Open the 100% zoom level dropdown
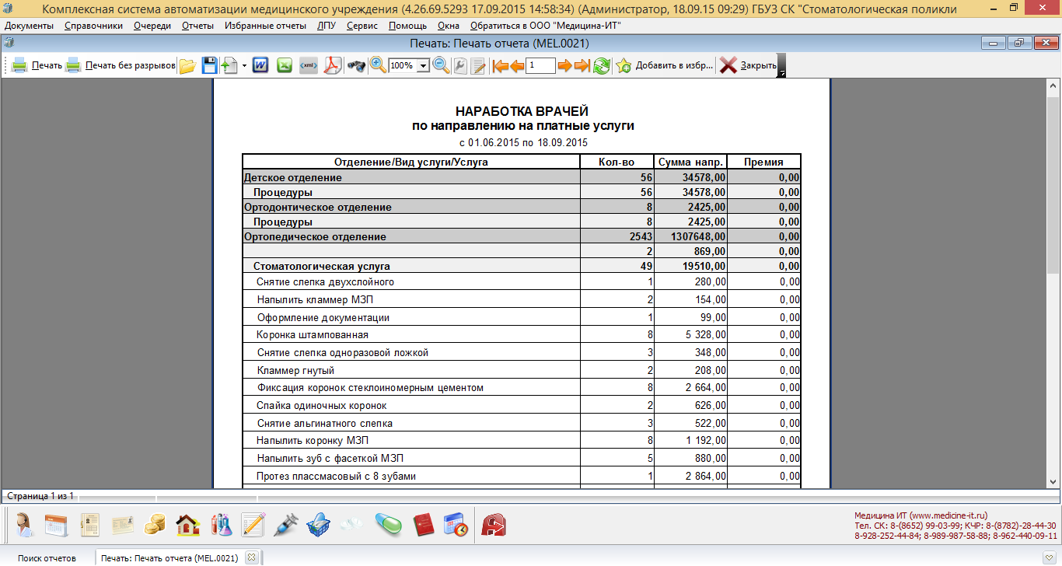 [x=424, y=66]
